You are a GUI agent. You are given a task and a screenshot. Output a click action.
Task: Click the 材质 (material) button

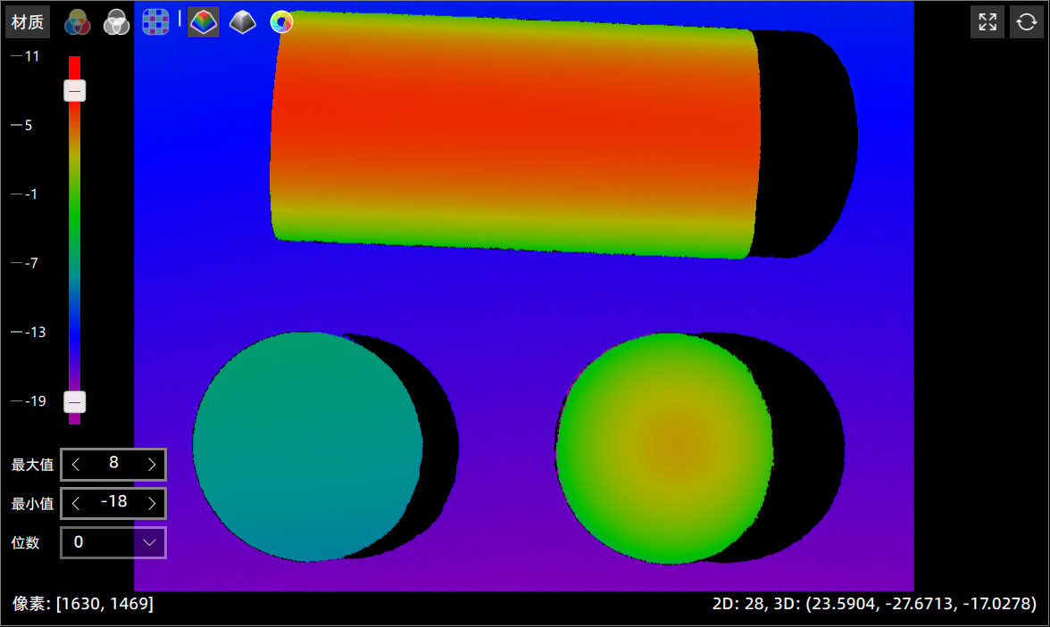tap(28, 22)
